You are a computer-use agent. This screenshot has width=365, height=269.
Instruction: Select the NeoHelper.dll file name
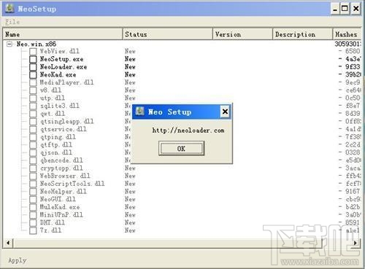[x=64, y=191]
